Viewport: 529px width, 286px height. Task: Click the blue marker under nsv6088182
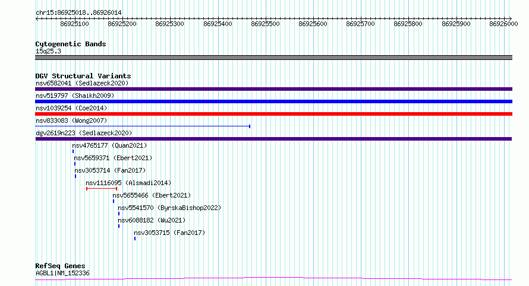tap(119, 226)
